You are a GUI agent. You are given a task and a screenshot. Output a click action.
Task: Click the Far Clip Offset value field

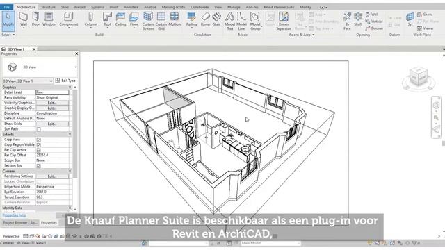52,156
